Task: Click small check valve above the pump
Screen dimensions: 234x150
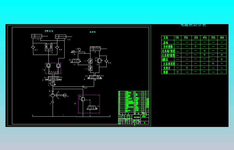Action: pos(53,91)
